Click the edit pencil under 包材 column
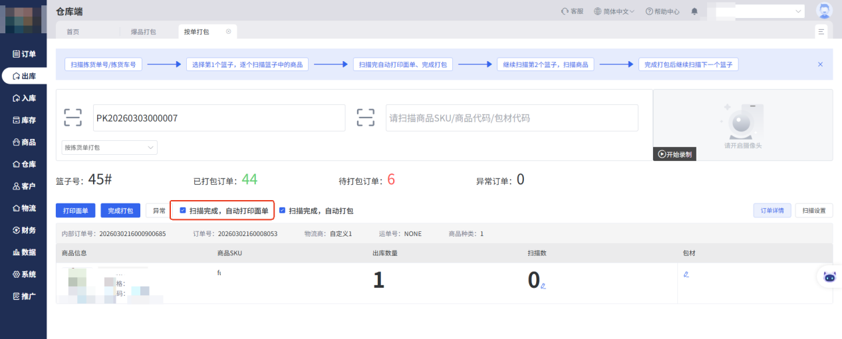 click(x=686, y=274)
